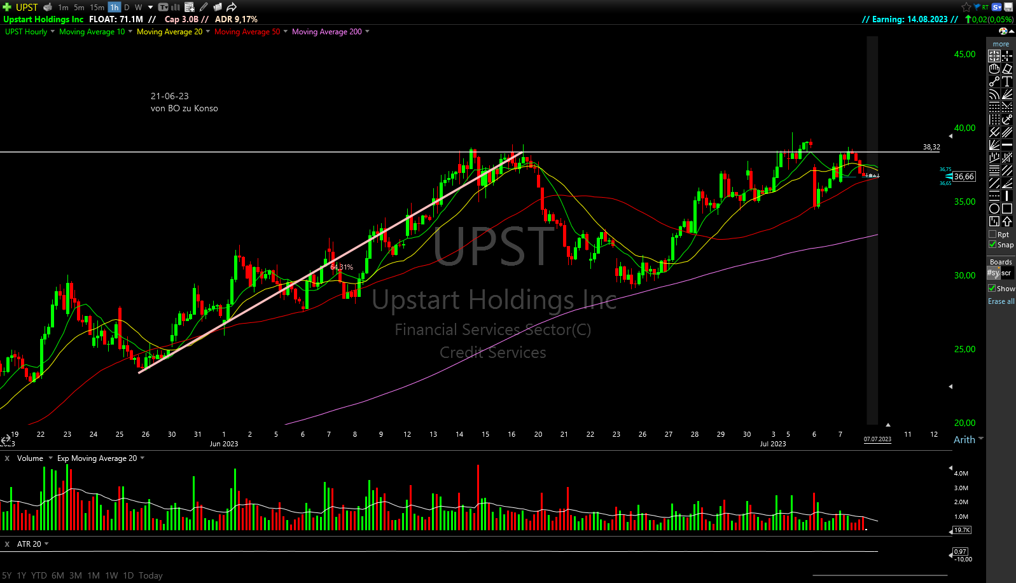Select the Fibonacci arcs tool
The image size is (1016, 583).
994,94
